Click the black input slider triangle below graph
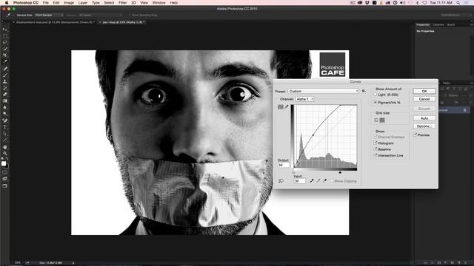The width and height of the screenshot is (474, 266). coord(340,172)
